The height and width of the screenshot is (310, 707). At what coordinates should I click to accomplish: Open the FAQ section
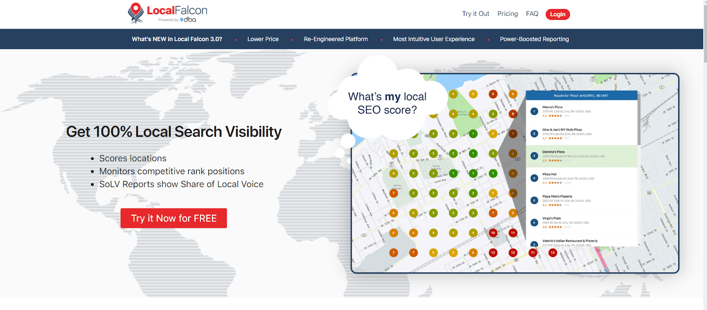[x=532, y=14]
